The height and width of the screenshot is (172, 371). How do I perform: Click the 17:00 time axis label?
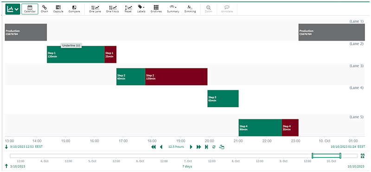coord(123,141)
